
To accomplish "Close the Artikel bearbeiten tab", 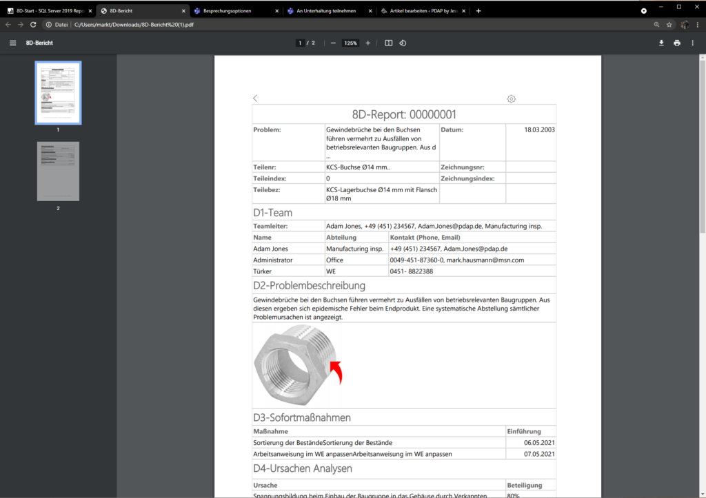I will point(464,11).
